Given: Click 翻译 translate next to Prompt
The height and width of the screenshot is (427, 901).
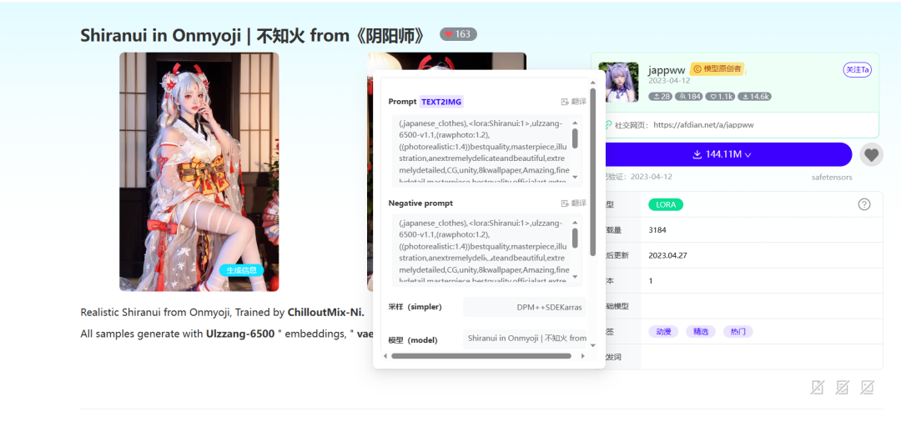Looking at the screenshot, I should (574, 102).
